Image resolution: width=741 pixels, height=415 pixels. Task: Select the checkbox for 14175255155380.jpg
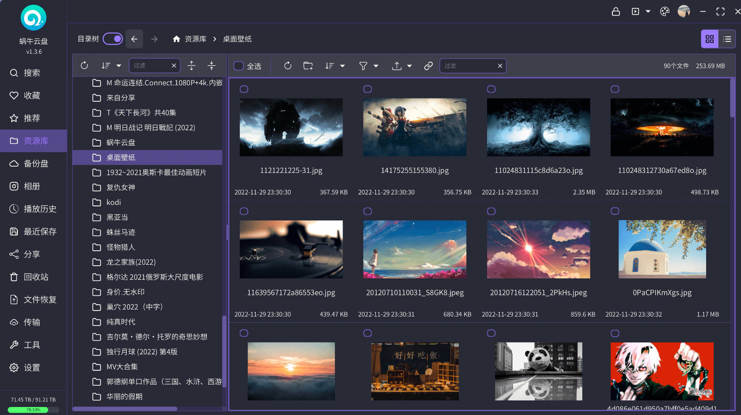[x=367, y=89]
